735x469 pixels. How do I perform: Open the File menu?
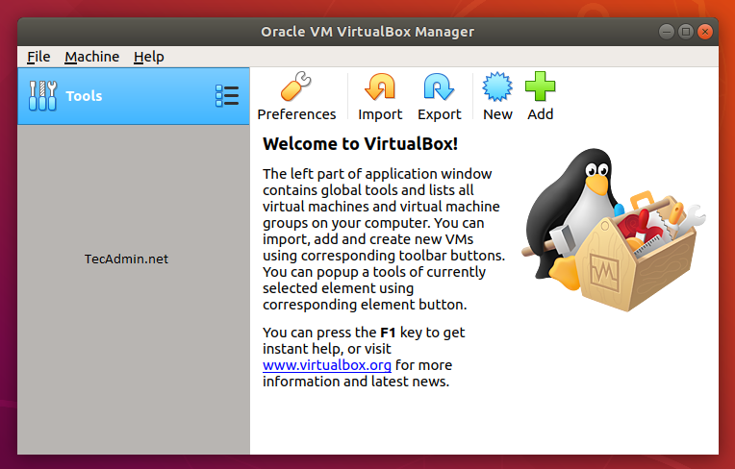pyautogui.click(x=38, y=57)
